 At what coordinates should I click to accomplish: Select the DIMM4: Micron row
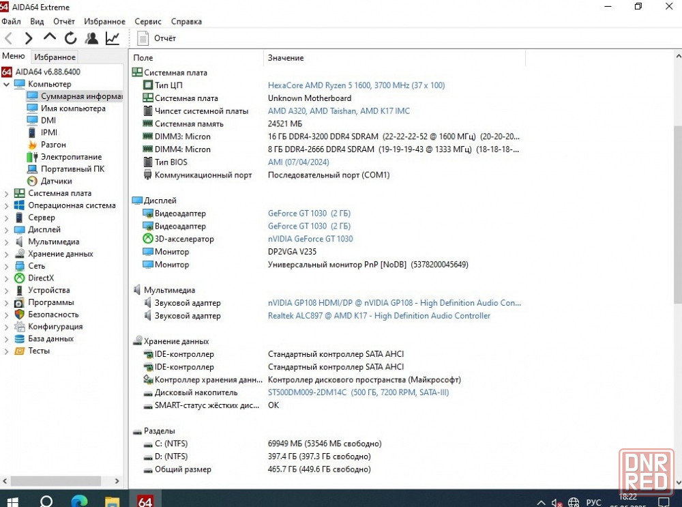point(333,149)
